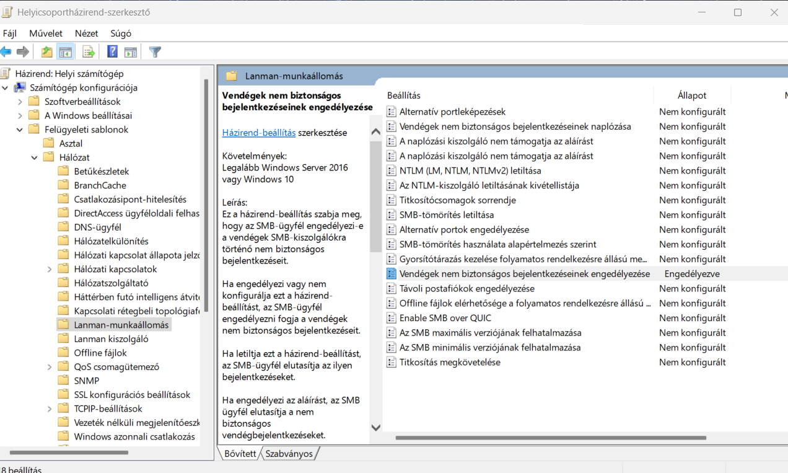The image size is (788, 473).
Task: Select the Lanman-munkaállomás tree item
Action: tap(121, 325)
